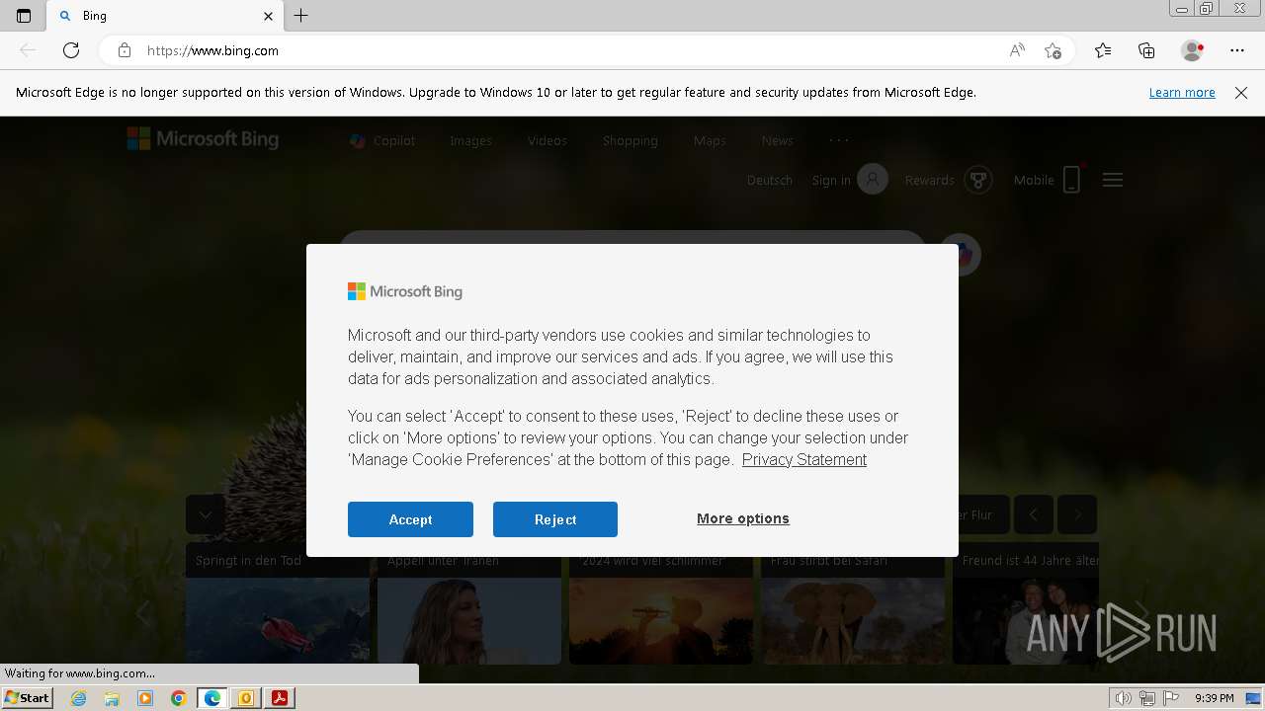Open Edge Settings and more menu

1237,50
